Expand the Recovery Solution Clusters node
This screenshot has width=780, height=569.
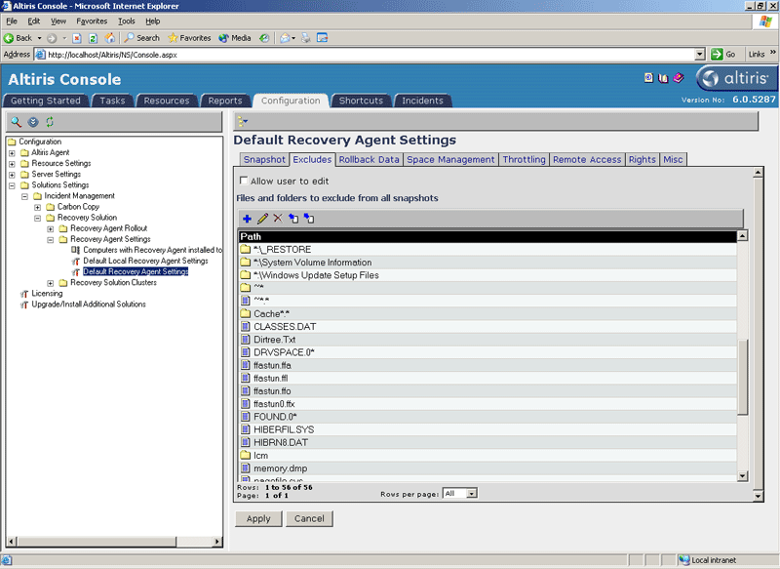[x=51, y=283]
